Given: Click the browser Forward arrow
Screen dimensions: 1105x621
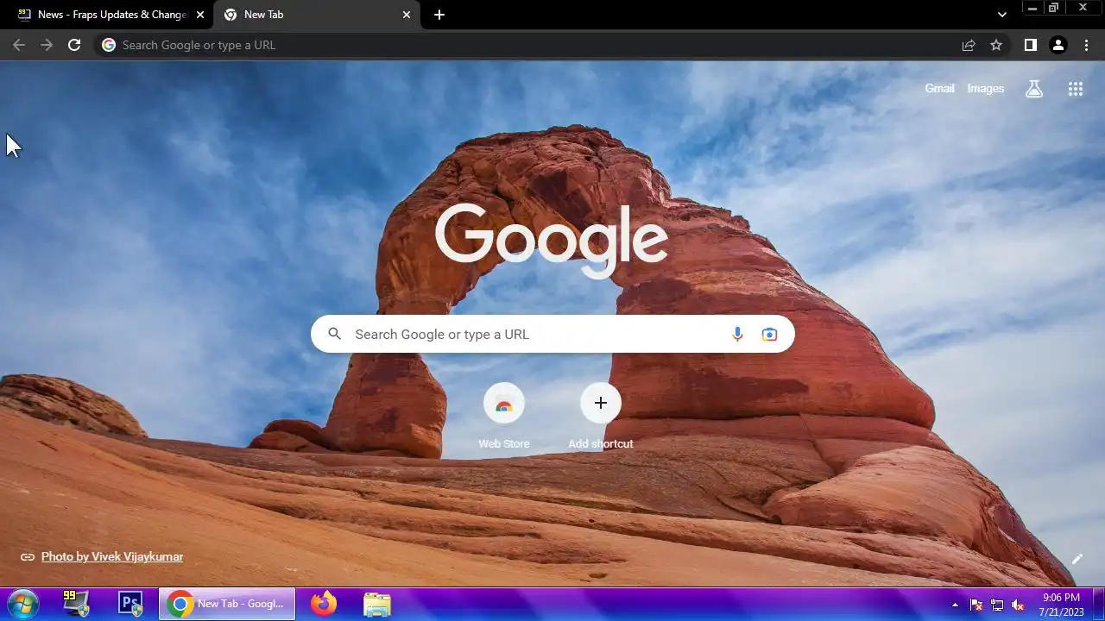Looking at the screenshot, I should (x=47, y=45).
